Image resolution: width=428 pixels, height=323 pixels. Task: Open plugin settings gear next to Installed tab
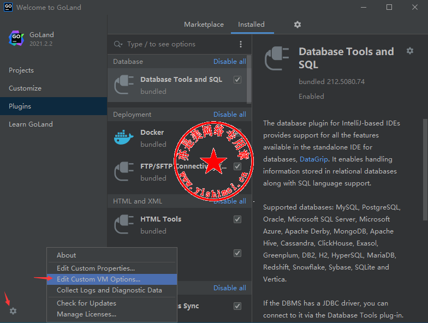coord(297,25)
